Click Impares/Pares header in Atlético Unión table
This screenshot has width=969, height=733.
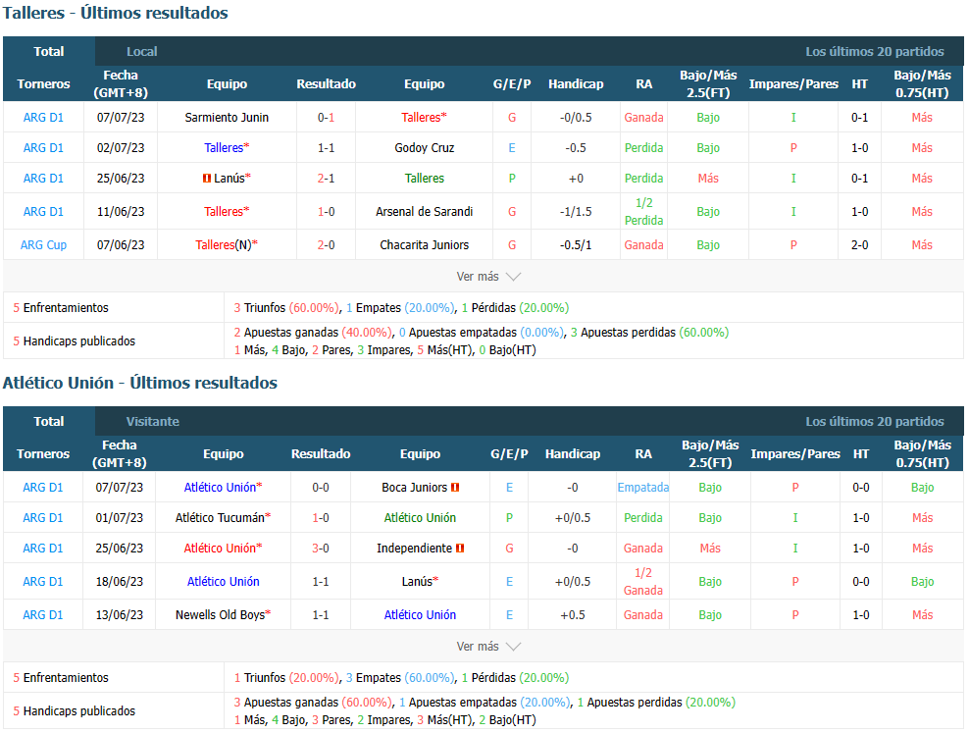(x=795, y=453)
